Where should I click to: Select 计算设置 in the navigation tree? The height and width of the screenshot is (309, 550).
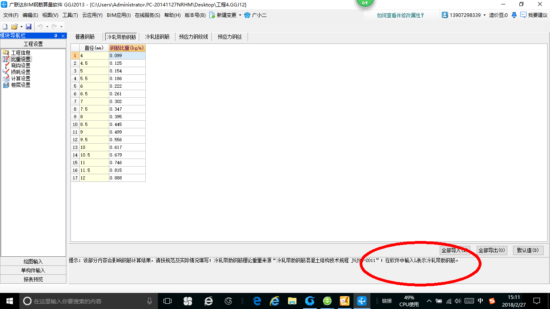21,78
